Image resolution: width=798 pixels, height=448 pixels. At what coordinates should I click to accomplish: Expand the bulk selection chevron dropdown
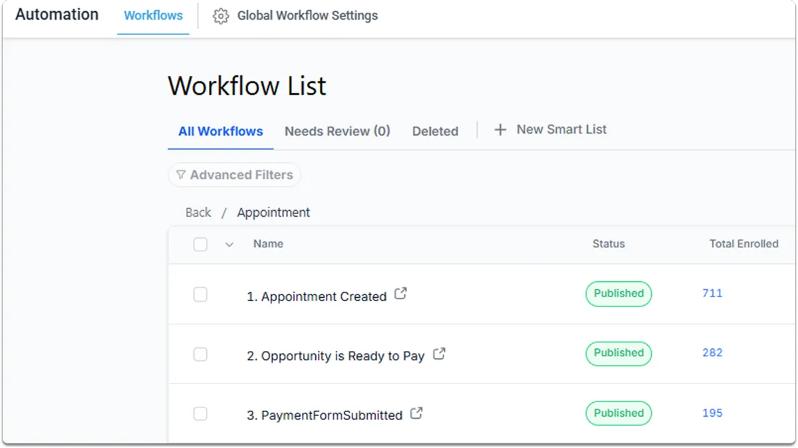pos(229,245)
